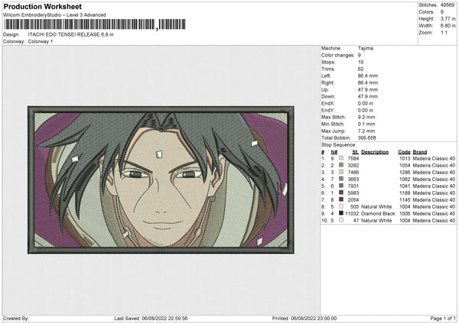Click stitch count 5983 in stop 6

[x=353, y=193]
